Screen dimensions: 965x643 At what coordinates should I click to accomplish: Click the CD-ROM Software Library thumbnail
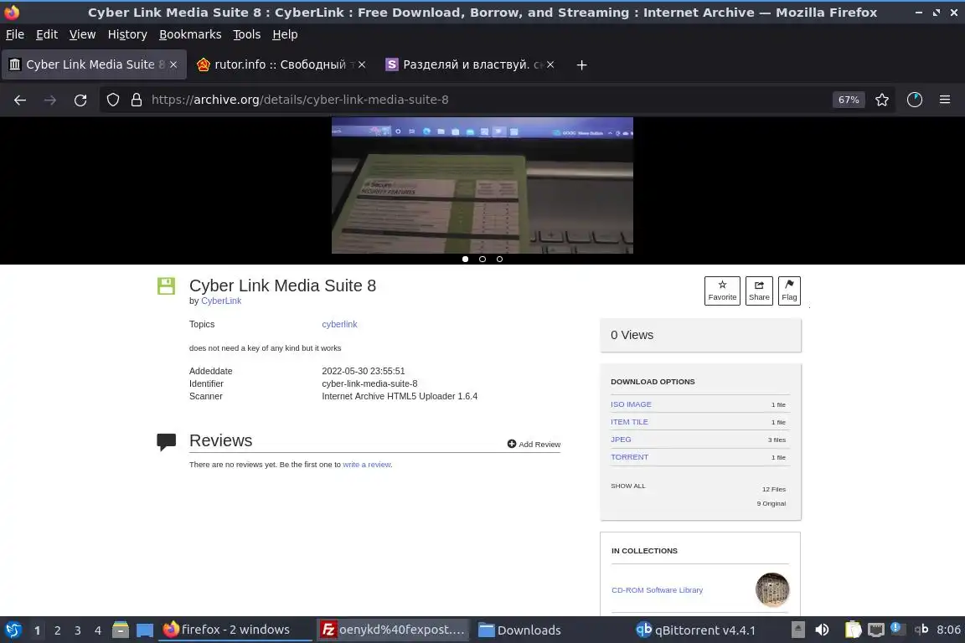tap(772, 590)
